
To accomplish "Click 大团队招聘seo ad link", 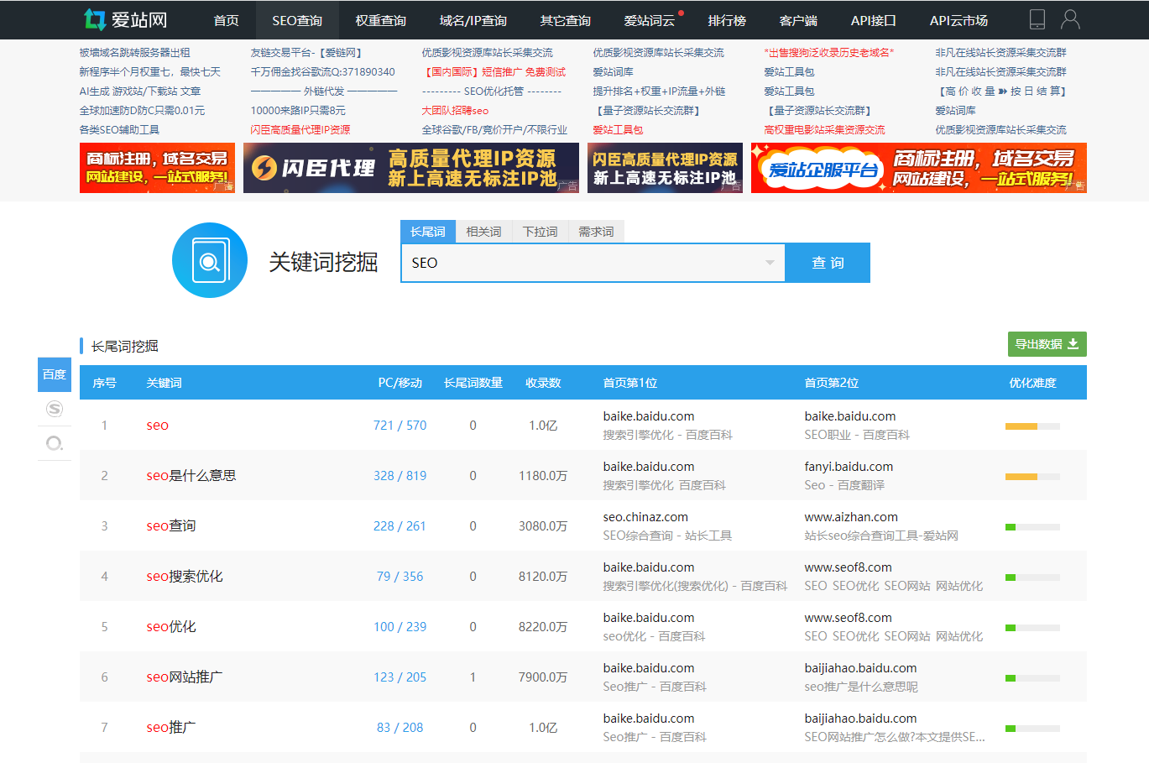I will [455, 111].
